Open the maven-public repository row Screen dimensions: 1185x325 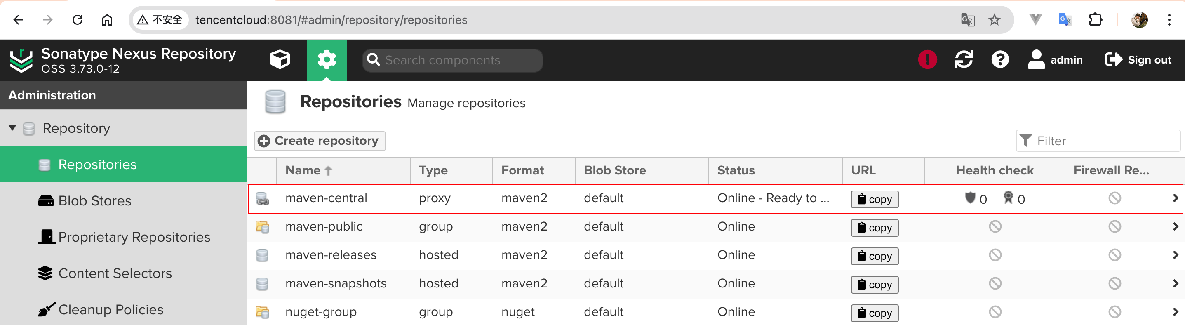pyautogui.click(x=715, y=227)
